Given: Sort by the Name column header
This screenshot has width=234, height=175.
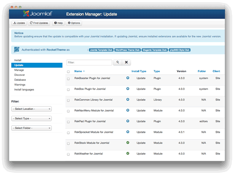Looking at the screenshot, I should point(78,71).
